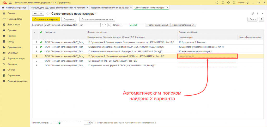The image size is (267, 127).
Task: Click the Точность поиска slider handle
Action: pos(59,123)
